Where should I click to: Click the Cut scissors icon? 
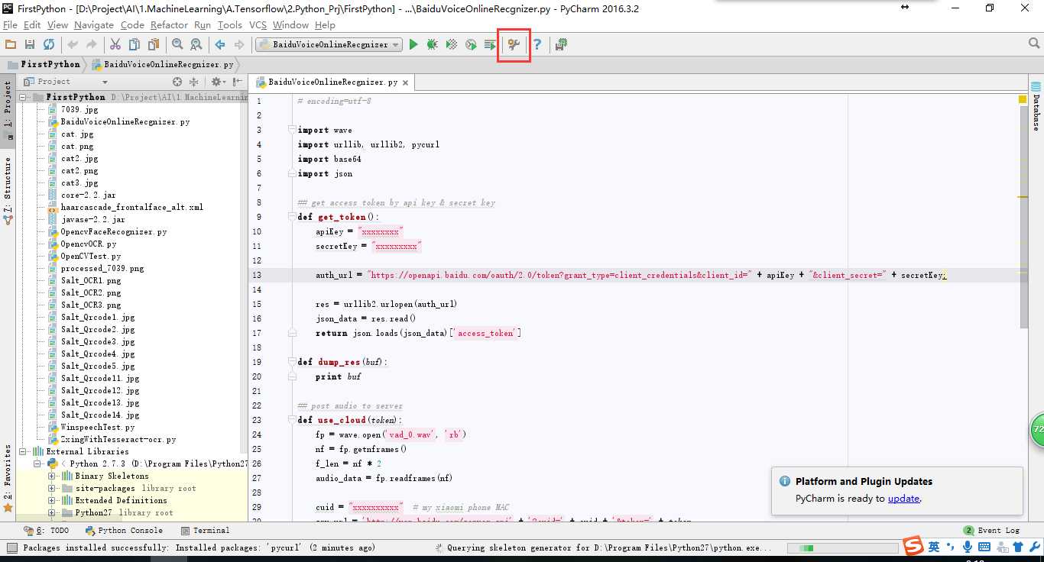click(x=115, y=45)
